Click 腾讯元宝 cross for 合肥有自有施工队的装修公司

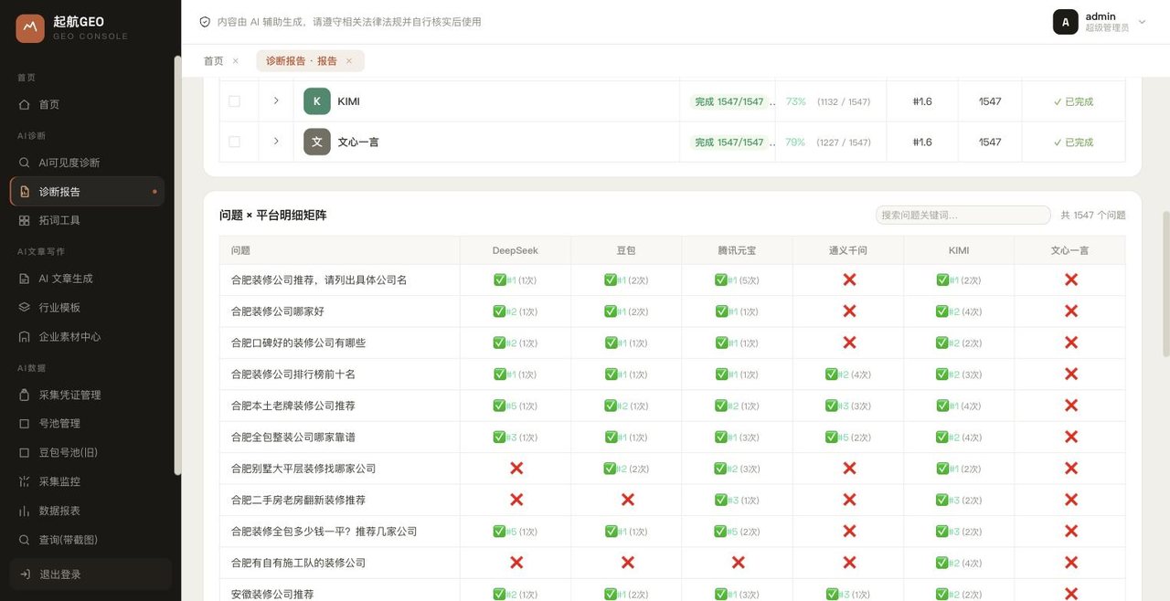click(x=739, y=563)
